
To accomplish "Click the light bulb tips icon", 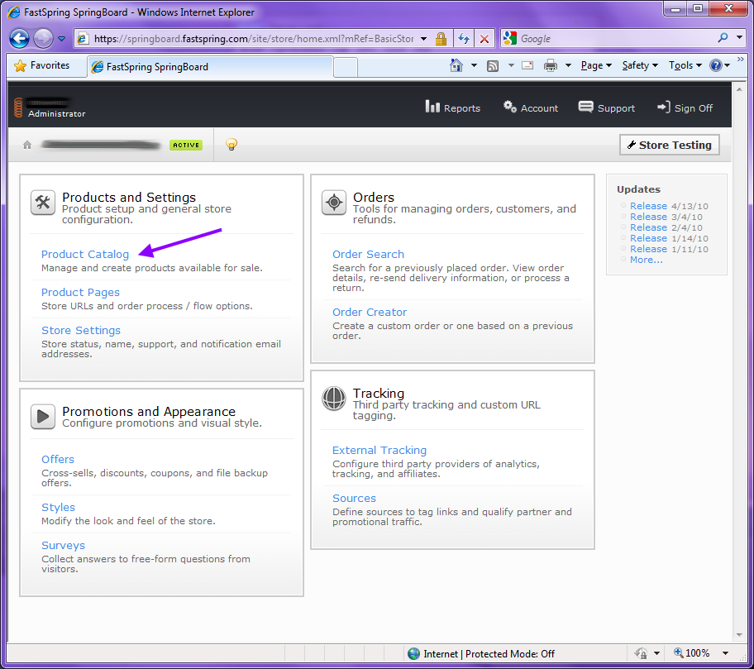I will [x=231, y=144].
